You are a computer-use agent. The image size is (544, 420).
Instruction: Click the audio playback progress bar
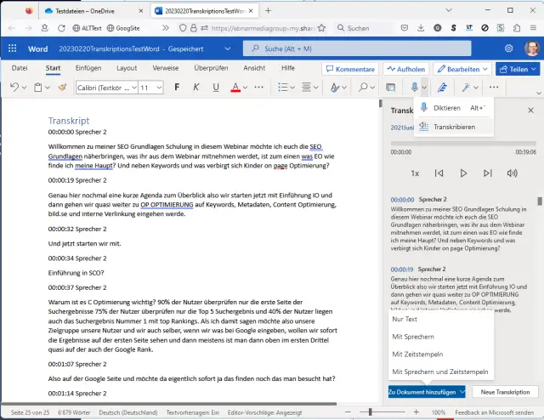[x=463, y=143]
